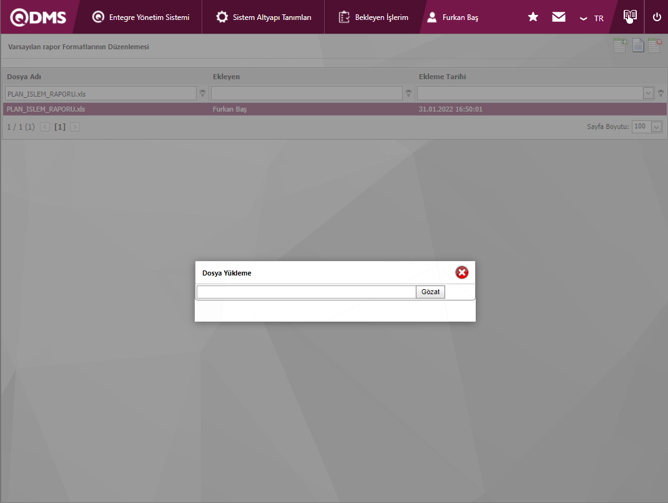Image resolution: width=668 pixels, height=503 pixels.
Task: Click the QDMS logo
Action: tap(38, 17)
